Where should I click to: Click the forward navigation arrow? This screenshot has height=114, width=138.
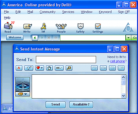coord(42,38)
